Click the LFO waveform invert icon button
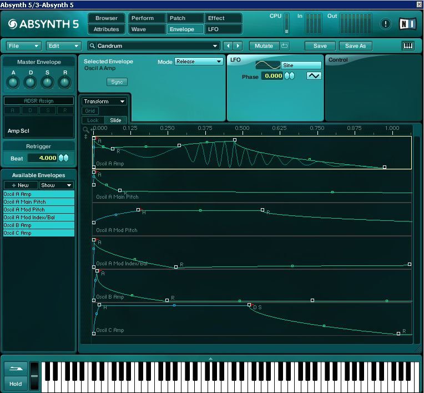The width and height of the screenshot is (424, 393). click(314, 75)
